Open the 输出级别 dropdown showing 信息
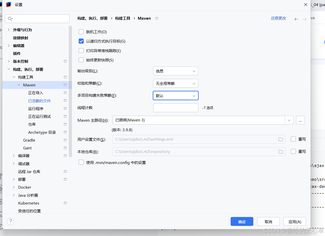Screen dimensions: 325x236 click(x=176, y=71)
